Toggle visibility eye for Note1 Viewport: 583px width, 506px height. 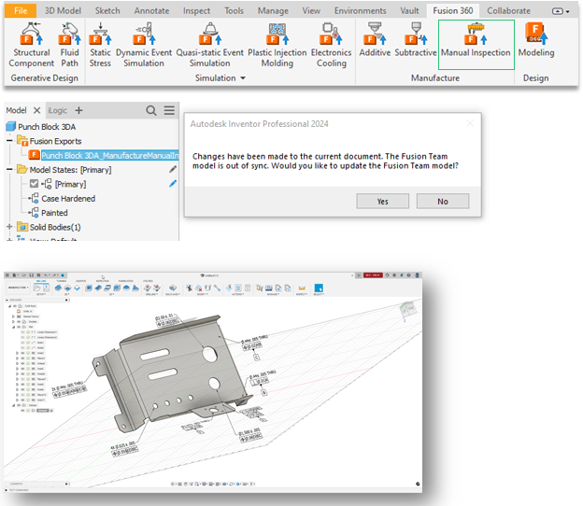[22, 343]
